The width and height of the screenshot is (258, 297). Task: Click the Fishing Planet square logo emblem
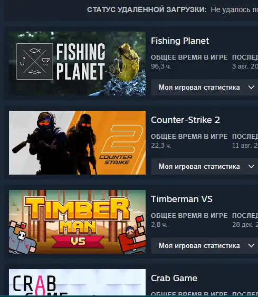[x=35, y=61]
